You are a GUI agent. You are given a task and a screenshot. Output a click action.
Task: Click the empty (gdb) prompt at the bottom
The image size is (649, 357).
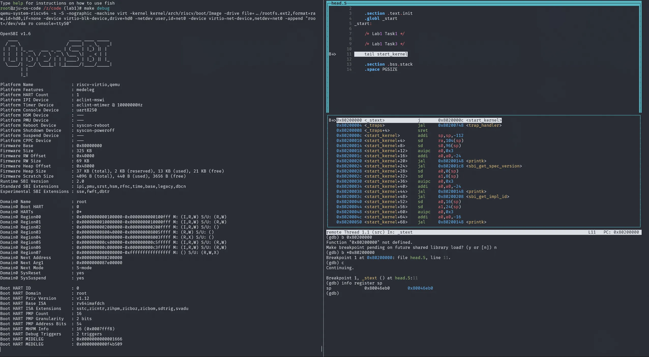point(333,293)
